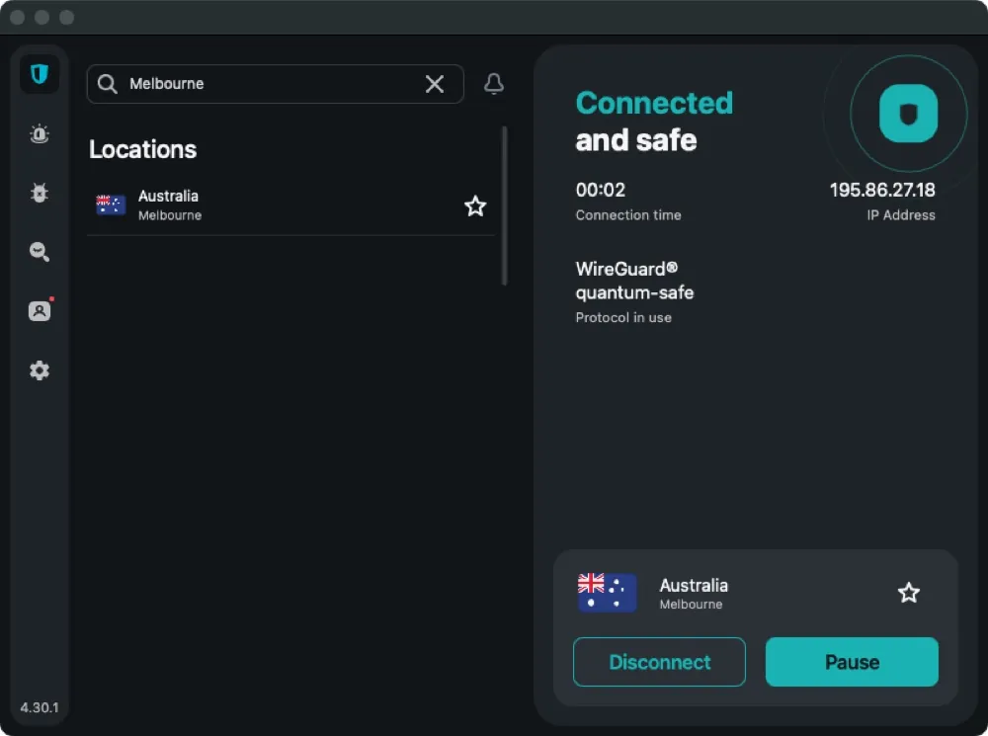Clear the Melbourne search with X icon
The image size is (988, 736).
[434, 84]
